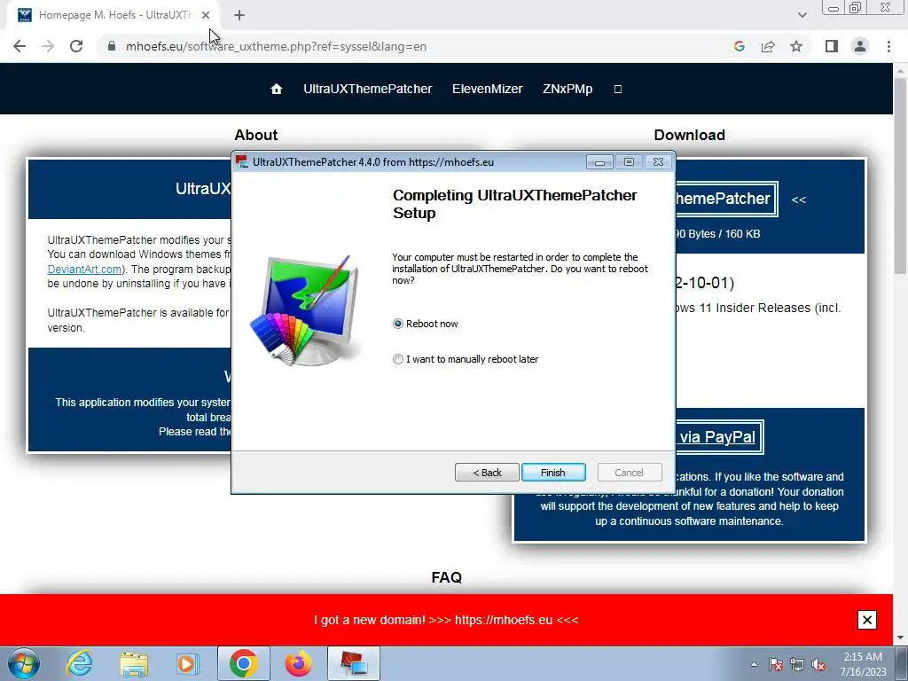Image resolution: width=908 pixels, height=681 pixels.
Task: Click Action Center flag tray icon
Action: click(x=776, y=665)
